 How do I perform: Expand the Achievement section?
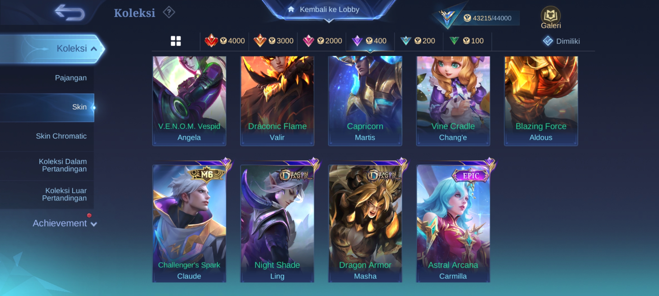[65, 223]
